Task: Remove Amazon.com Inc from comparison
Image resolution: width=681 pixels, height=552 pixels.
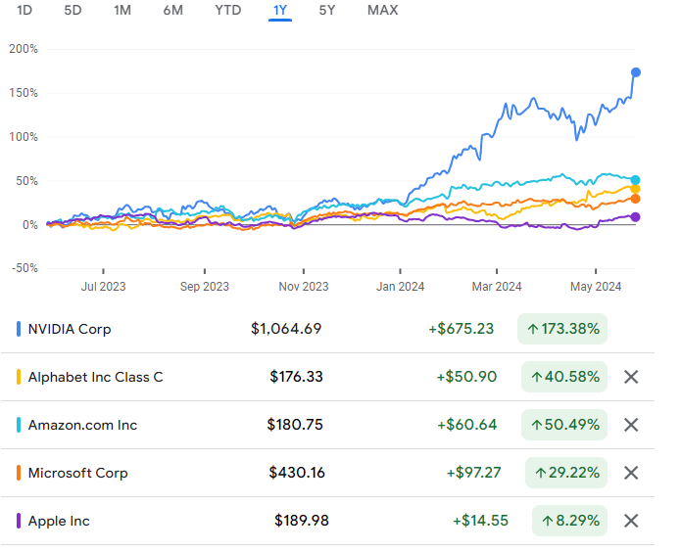Action: (631, 425)
